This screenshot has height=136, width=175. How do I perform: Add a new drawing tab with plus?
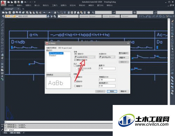tap(23, 9)
